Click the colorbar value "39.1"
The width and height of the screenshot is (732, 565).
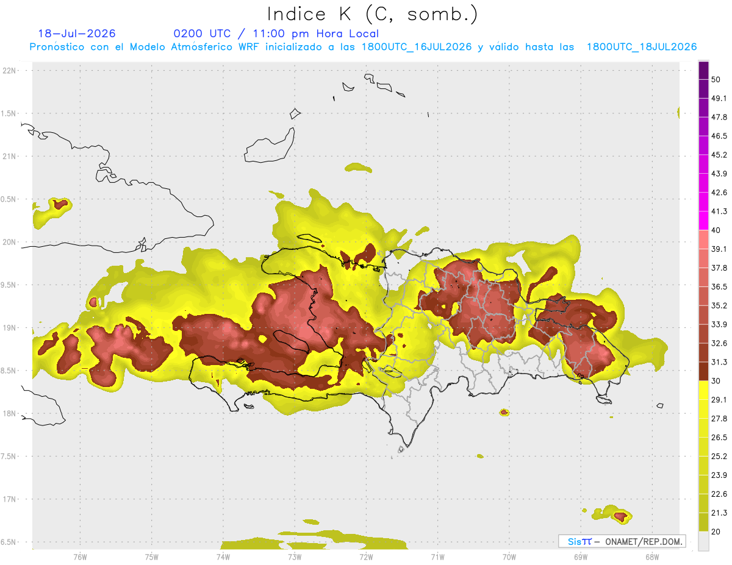click(x=719, y=249)
